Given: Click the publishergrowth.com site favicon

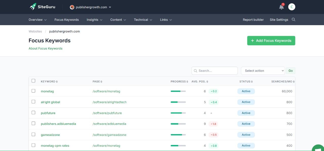Looking at the screenshot, I should pyautogui.click(x=72, y=7).
